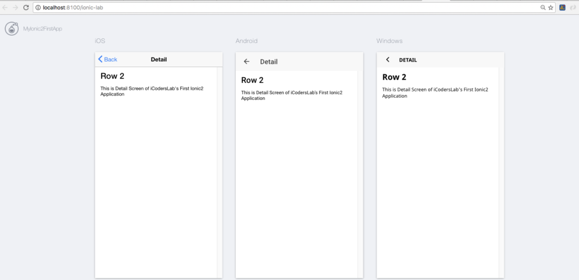This screenshot has height=280, width=579.
Task: Click the Ionic Lab flask logo
Action: point(12,29)
